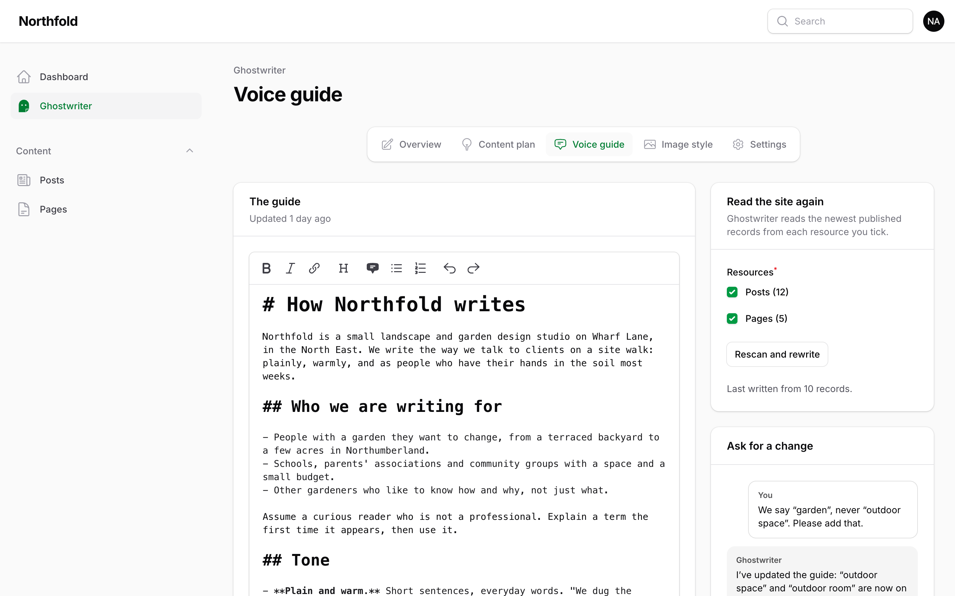Apply heading style with the H icon
This screenshot has height=596, width=955.
tap(343, 269)
